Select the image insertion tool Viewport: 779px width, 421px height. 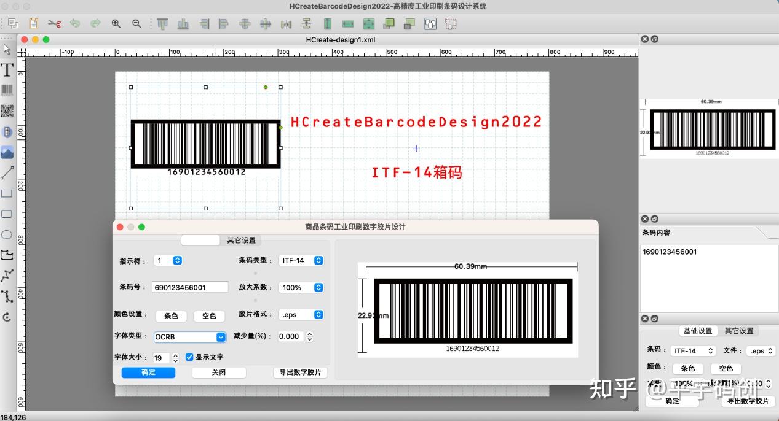point(8,152)
